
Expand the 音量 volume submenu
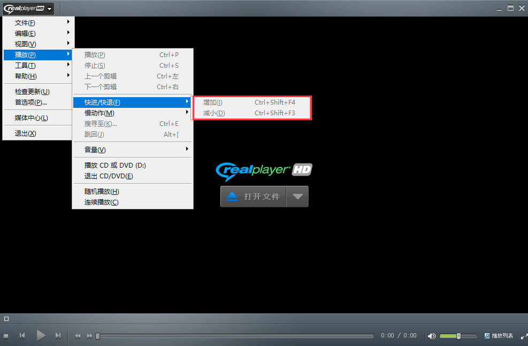[x=100, y=150]
